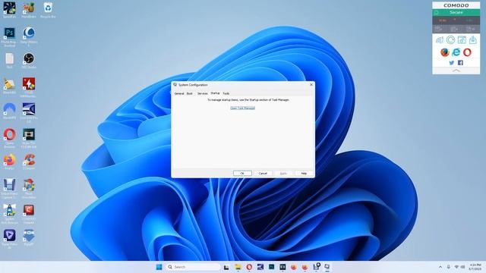This screenshot has width=486, height=273.
Task: Open Photoshop from the taskbar
Action: [x=272, y=267]
